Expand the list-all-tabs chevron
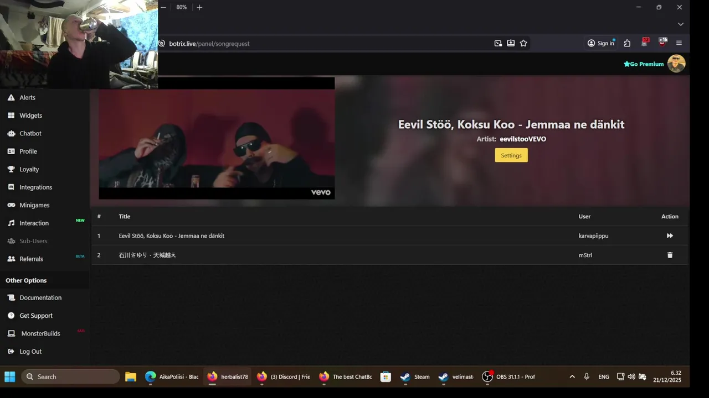 click(x=681, y=24)
